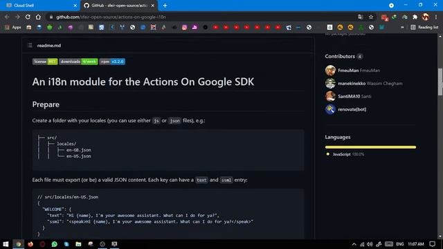Click the site lock icon
This screenshot has height=249, width=443.
click(51, 17)
